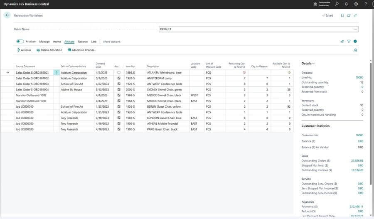374x219 pixels.
Task: Click Qty. to Reserve column header
Action: [259, 66]
